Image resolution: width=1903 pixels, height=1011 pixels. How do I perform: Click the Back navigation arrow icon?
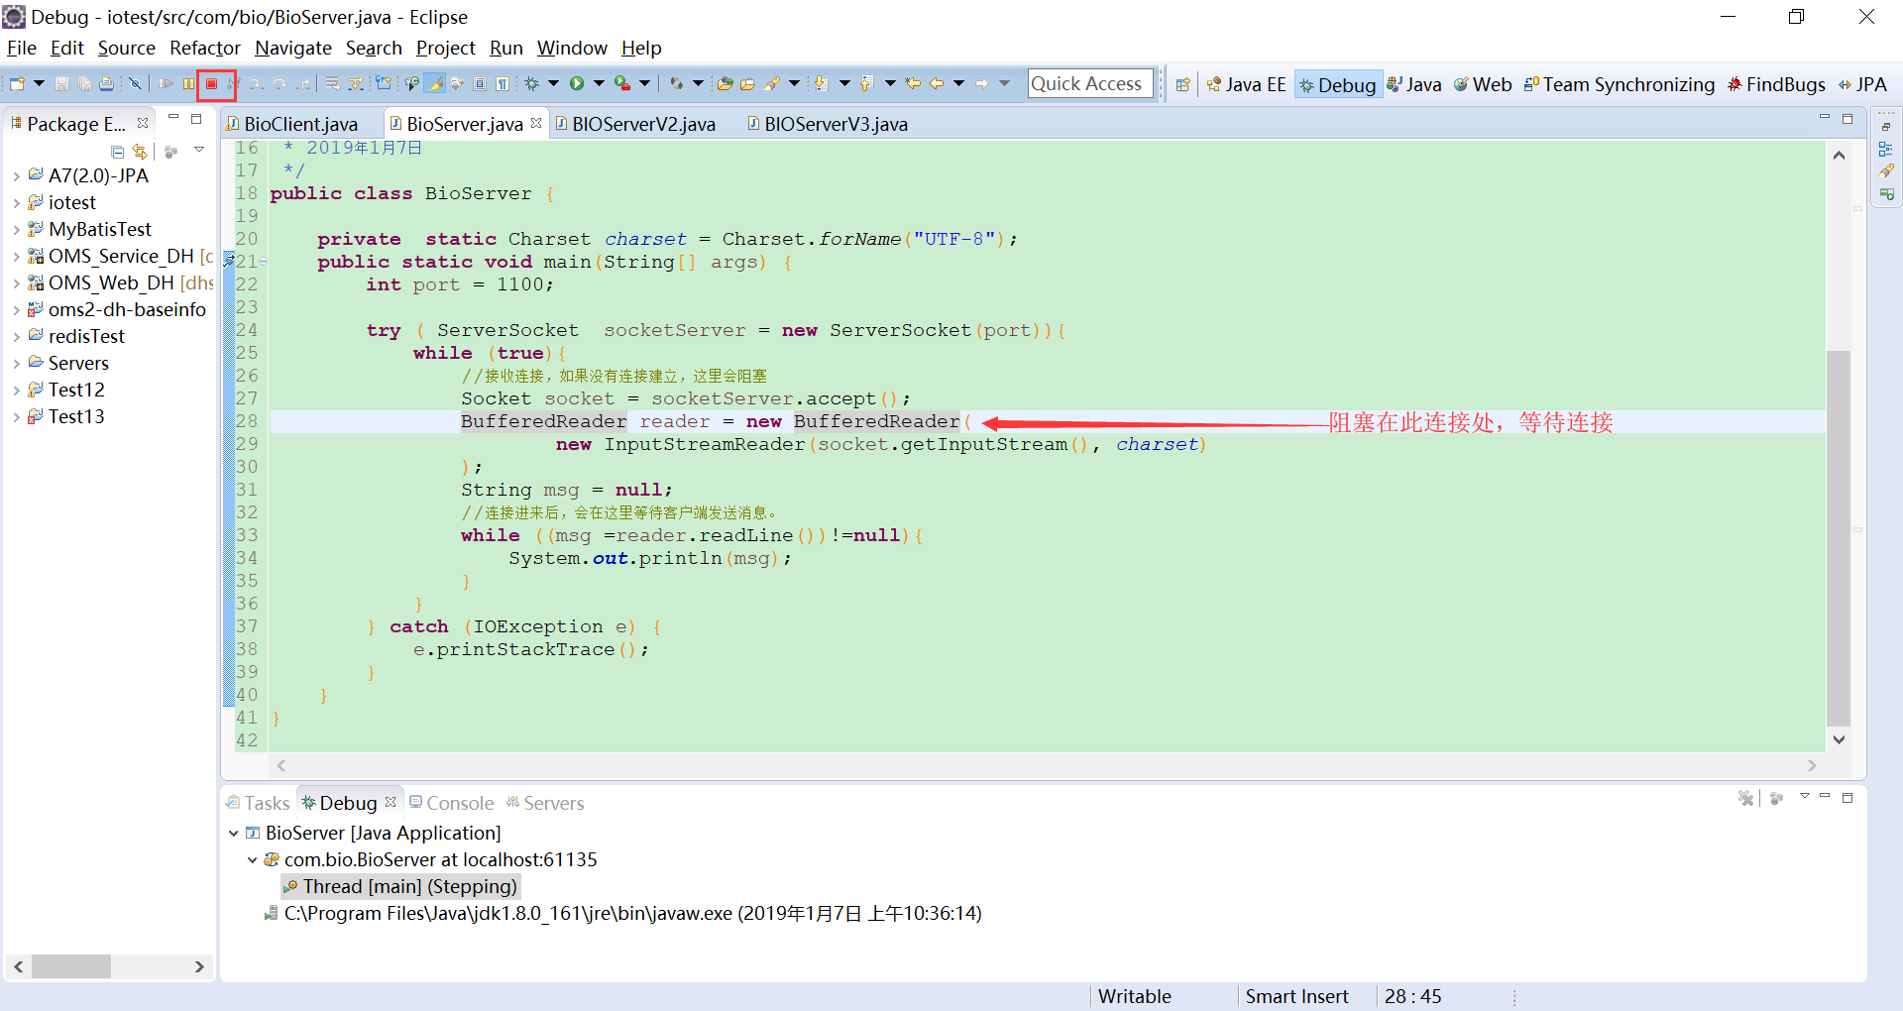click(x=936, y=84)
